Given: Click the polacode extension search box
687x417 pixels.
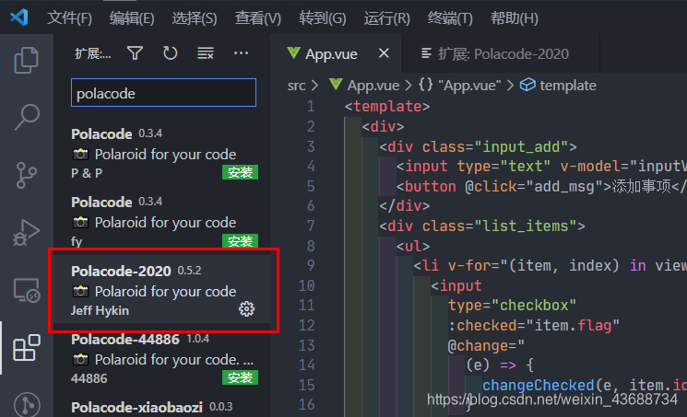Looking at the screenshot, I should [x=163, y=93].
